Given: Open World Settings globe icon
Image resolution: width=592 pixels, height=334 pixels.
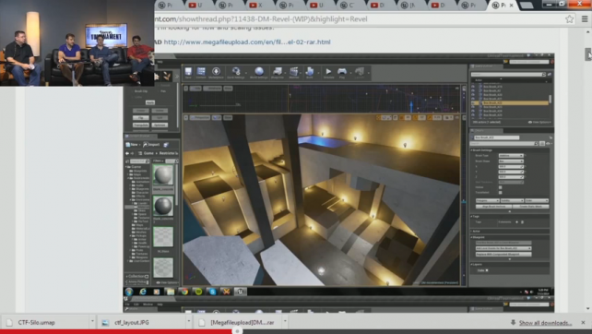Looking at the screenshot, I should pos(259,72).
